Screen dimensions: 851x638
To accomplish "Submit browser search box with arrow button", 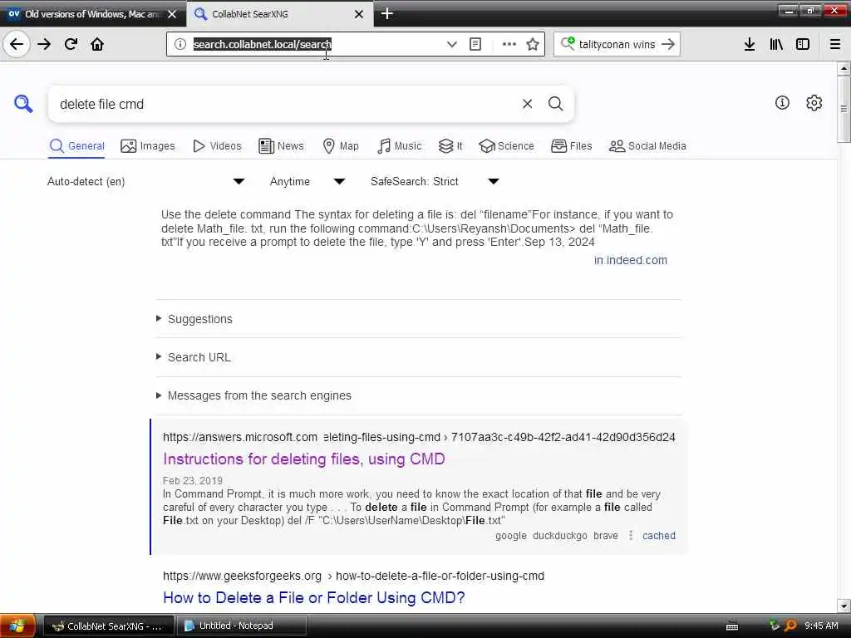I will tap(668, 44).
